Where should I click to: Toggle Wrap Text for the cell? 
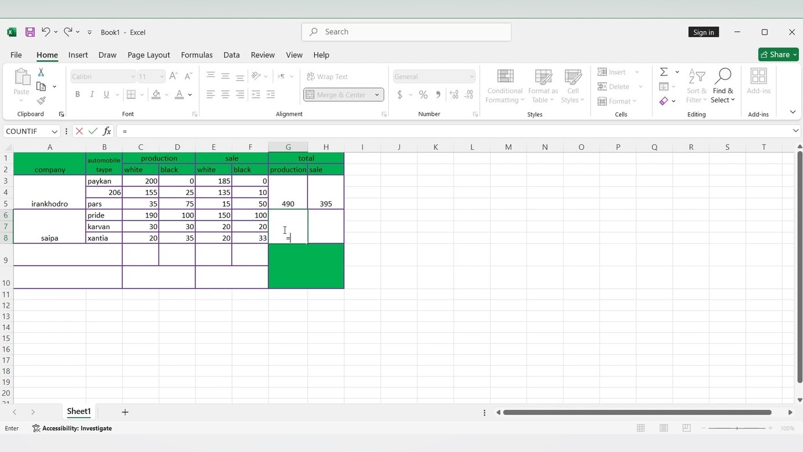tap(327, 76)
